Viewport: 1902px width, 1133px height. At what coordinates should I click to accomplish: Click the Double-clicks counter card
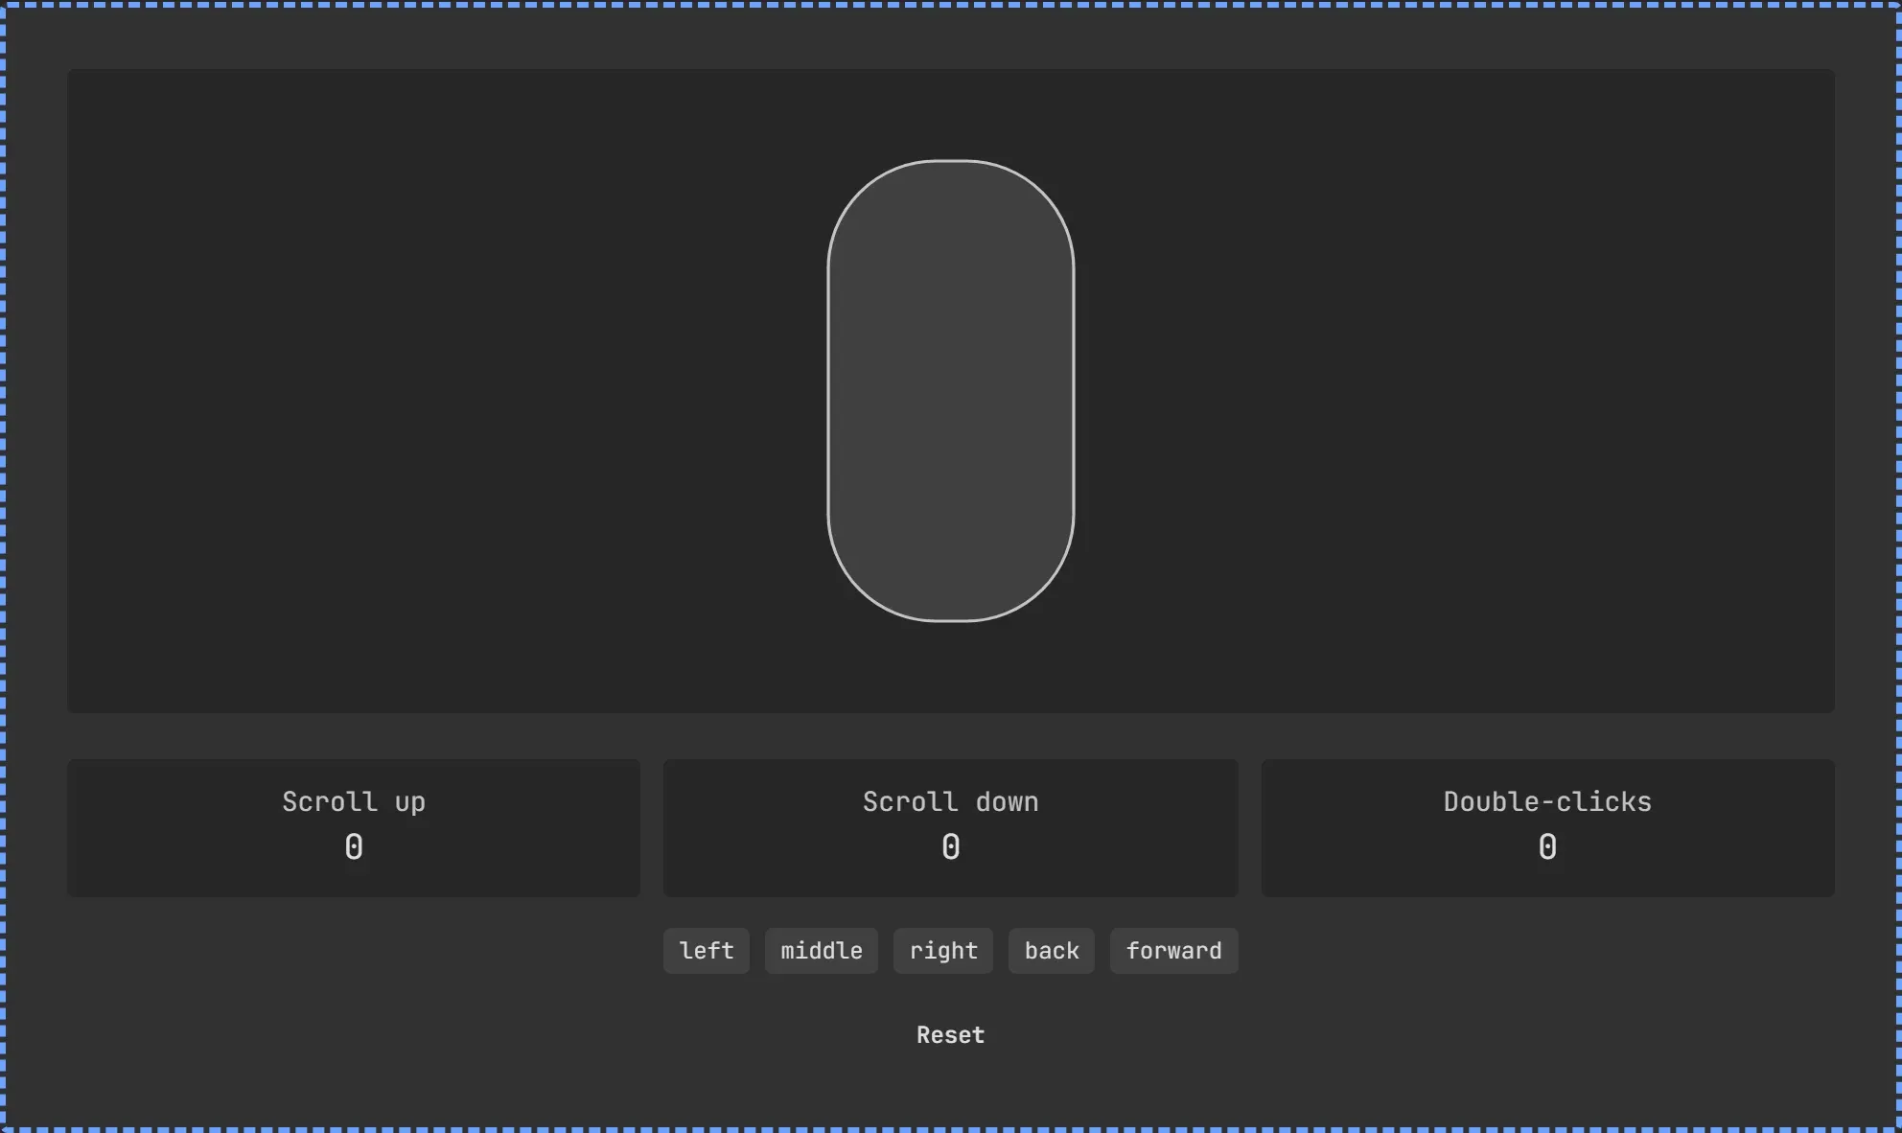click(1548, 828)
